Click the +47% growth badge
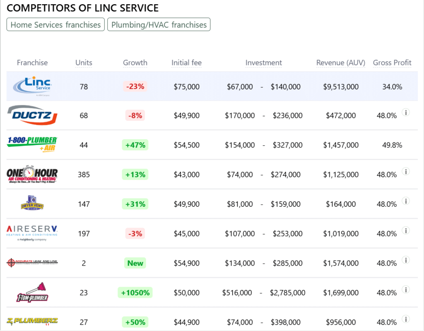Image resolution: width=424 pixels, height=331 pixels. (x=135, y=145)
